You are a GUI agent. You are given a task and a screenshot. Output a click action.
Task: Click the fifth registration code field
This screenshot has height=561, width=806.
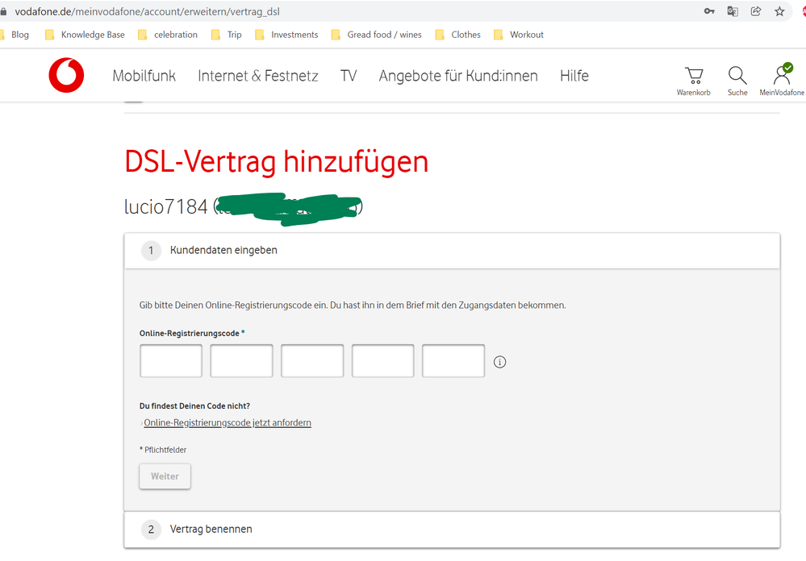[x=453, y=360]
